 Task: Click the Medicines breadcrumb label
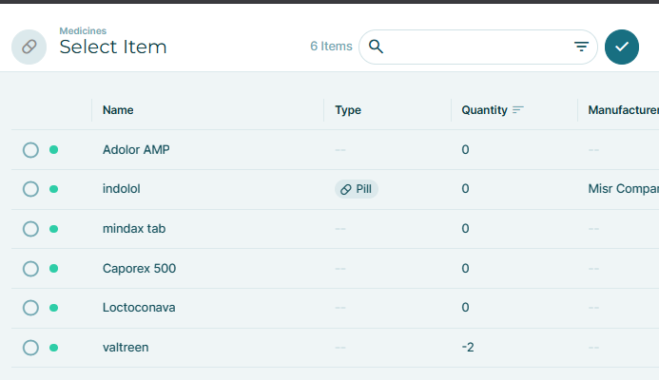83,30
